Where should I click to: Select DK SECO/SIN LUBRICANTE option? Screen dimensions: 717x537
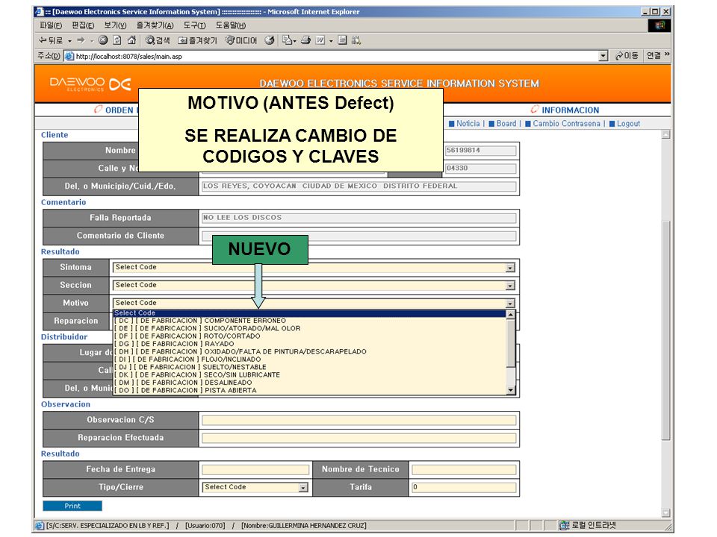pyautogui.click(x=309, y=375)
